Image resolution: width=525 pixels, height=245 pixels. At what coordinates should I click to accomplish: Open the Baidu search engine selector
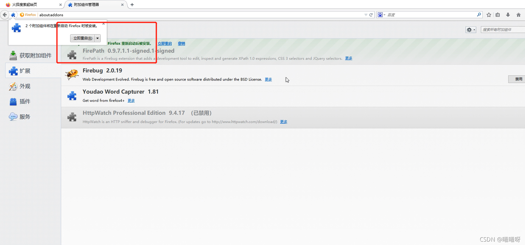click(381, 15)
